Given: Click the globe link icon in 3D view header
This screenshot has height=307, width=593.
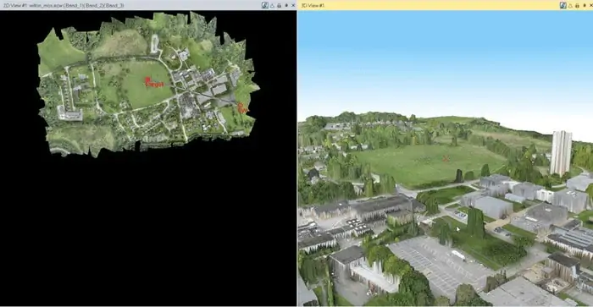Looking at the screenshot, I should [563, 5].
